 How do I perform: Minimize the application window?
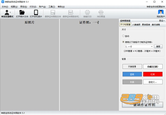pyautogui.click(x=147, y=2)
